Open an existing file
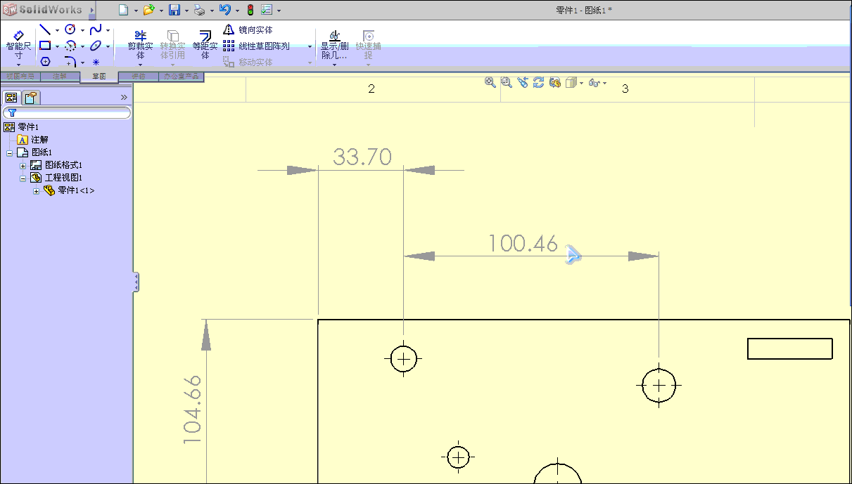 pyautogui.click(x=148, y=10)
